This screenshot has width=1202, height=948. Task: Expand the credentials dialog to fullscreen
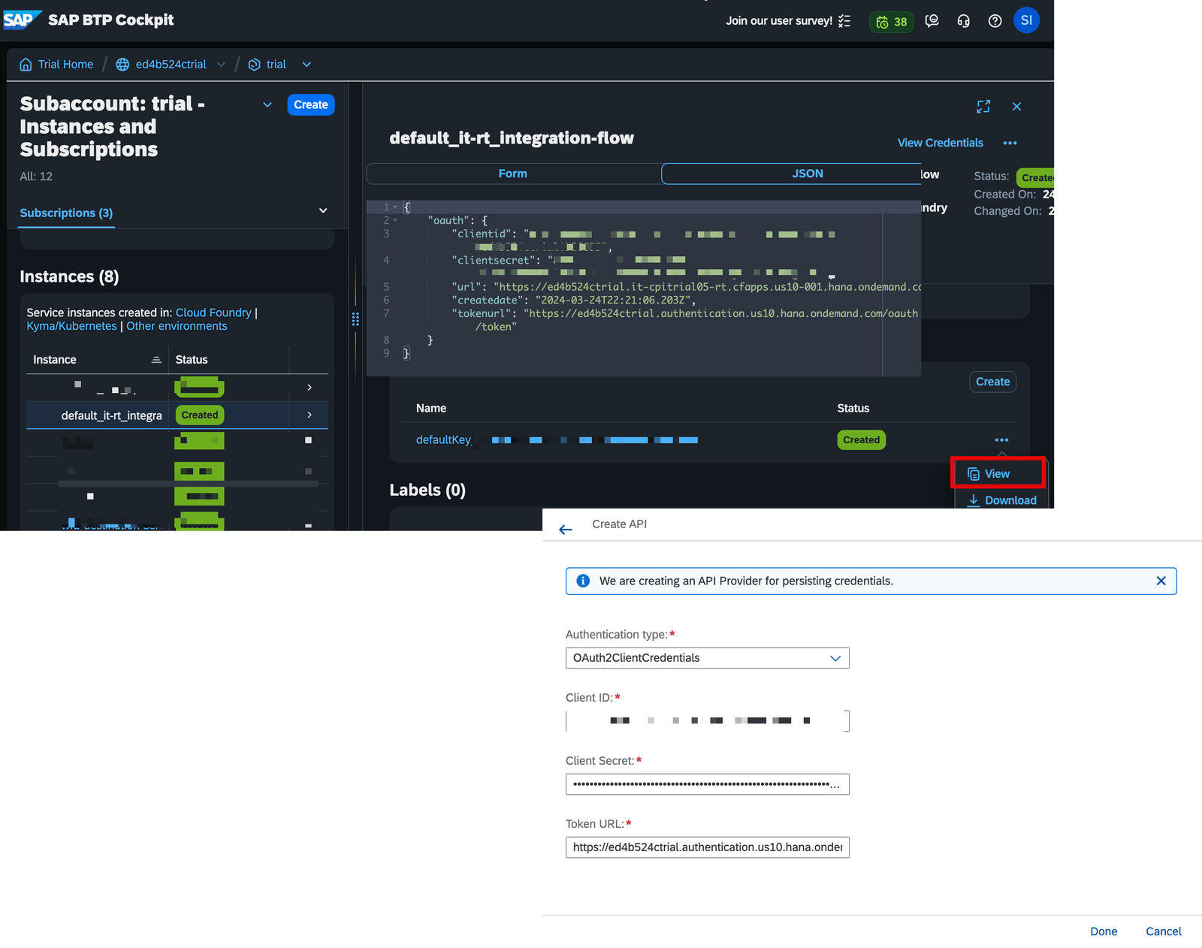coord(983,107)
